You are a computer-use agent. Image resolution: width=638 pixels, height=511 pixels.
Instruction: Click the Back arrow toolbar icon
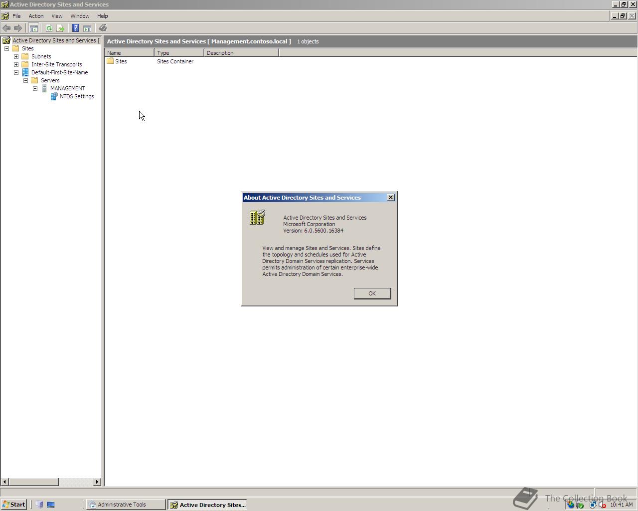click(x=6, y=28)
